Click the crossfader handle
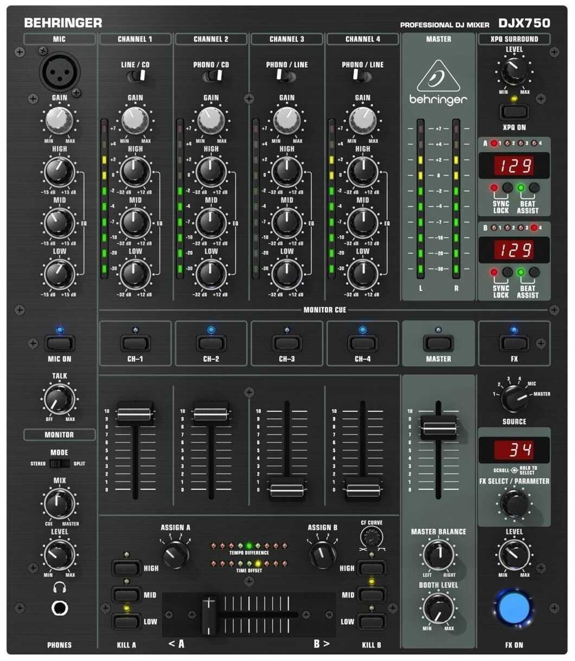This screenshot has width=575, height=661. point(209,615)
